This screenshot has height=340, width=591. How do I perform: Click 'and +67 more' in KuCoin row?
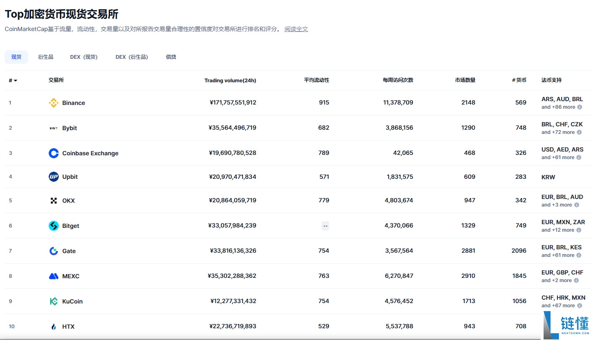[x=558, y=306]
